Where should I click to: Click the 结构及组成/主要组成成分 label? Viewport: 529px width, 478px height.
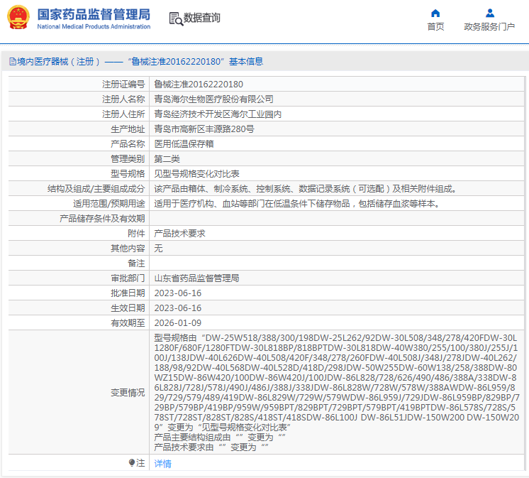pos(96,189)
